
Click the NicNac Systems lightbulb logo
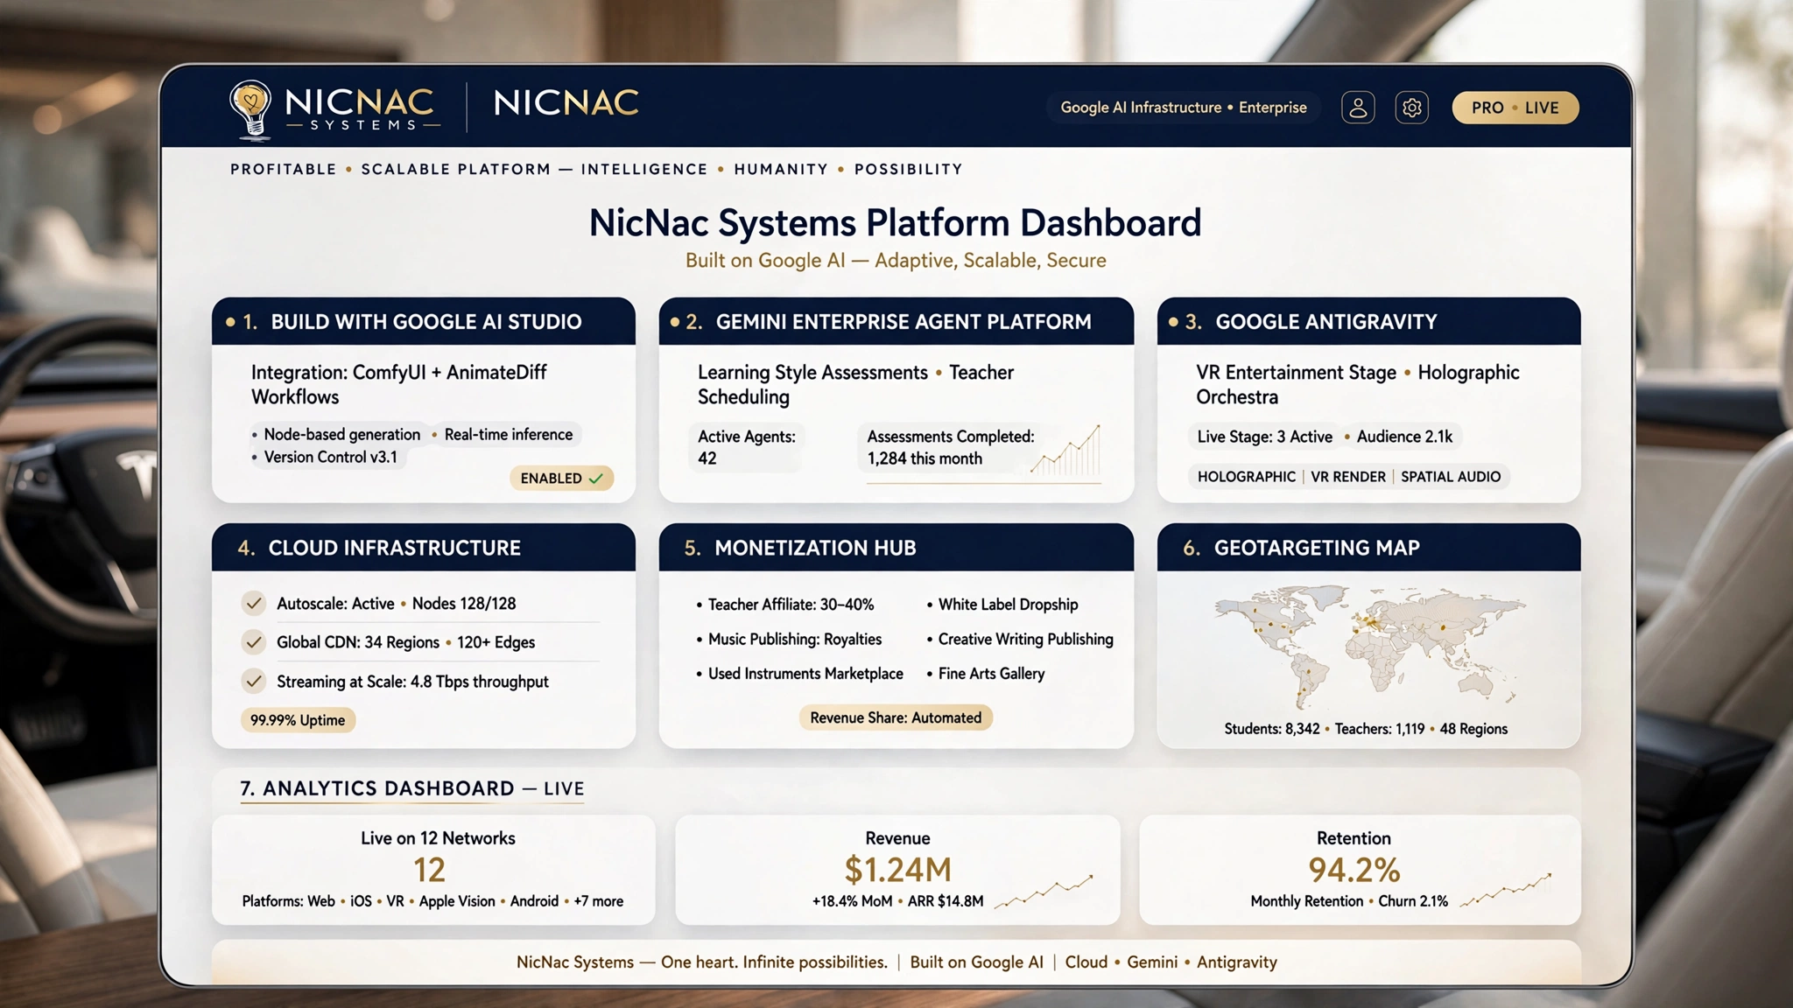tap(250, 109)
